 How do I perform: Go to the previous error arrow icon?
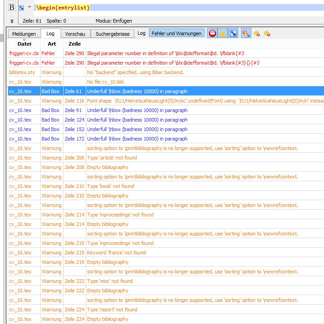coord(257,33)
